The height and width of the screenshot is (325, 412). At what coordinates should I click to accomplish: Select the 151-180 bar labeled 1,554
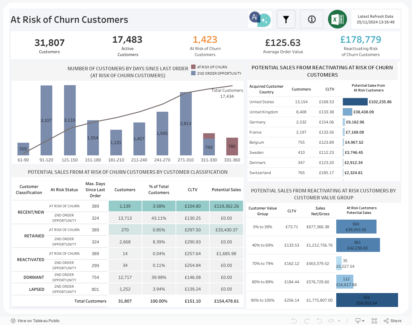pyautogui.click(x=93, y=138)
